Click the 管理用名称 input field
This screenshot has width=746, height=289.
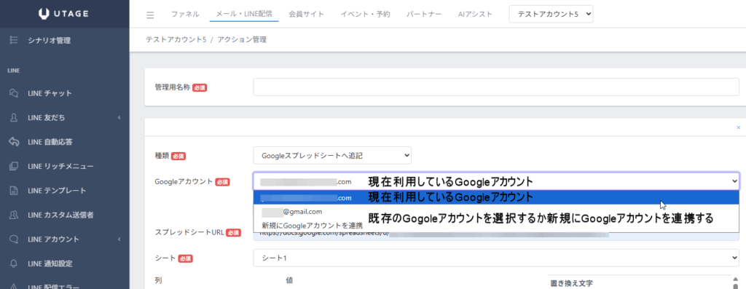pyautogui.click(x=496, y=87)
